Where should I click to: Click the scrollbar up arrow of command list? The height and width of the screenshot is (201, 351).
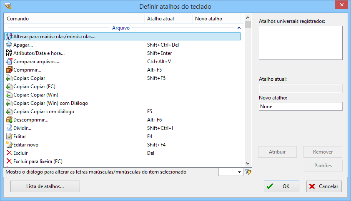point(248,17)
